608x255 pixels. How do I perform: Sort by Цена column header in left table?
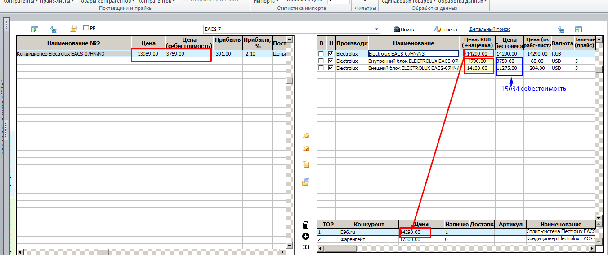click(148, 43)
